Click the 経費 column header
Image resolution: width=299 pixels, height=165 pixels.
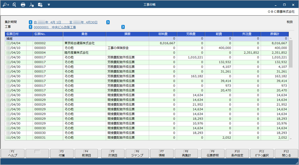[x=219, y=34]
